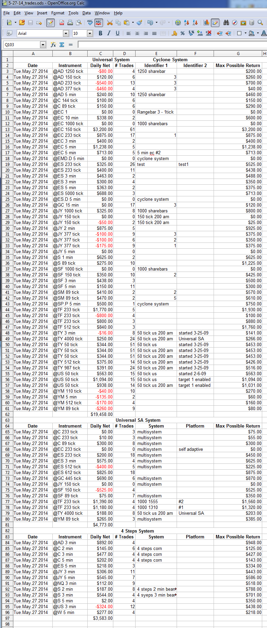The height and width of the screenshot is (628, 267).
Task: Select the $19,458.00 total cell
Action: [100, 414]
